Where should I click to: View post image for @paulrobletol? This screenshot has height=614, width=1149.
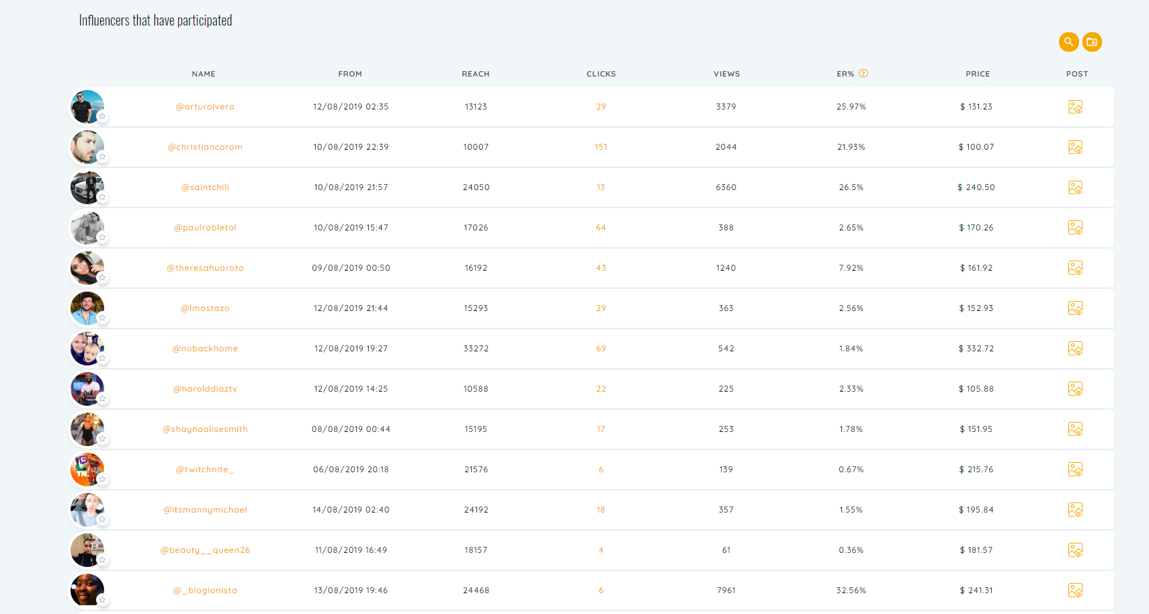point(1075,228)
